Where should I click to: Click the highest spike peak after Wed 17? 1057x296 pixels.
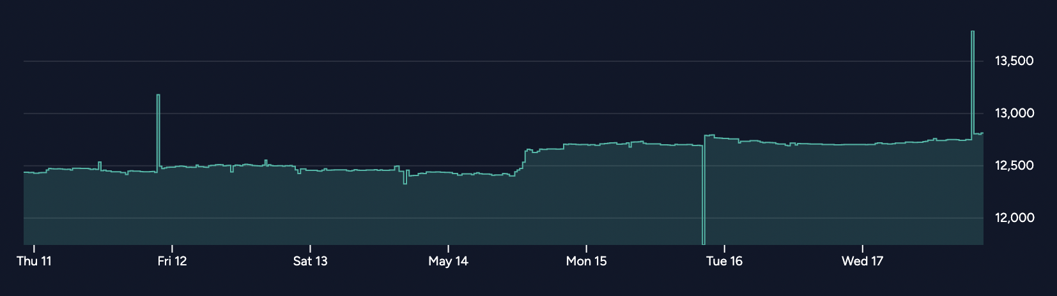tap(973, 31)
